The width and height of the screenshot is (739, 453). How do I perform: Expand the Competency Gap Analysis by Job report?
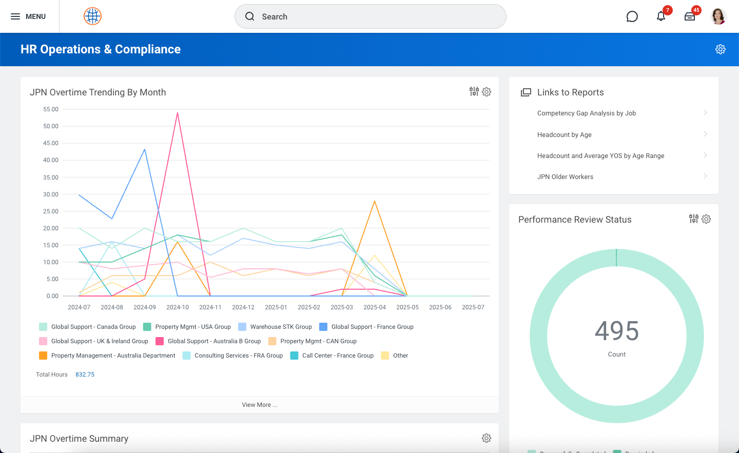(x=705, y=112)
